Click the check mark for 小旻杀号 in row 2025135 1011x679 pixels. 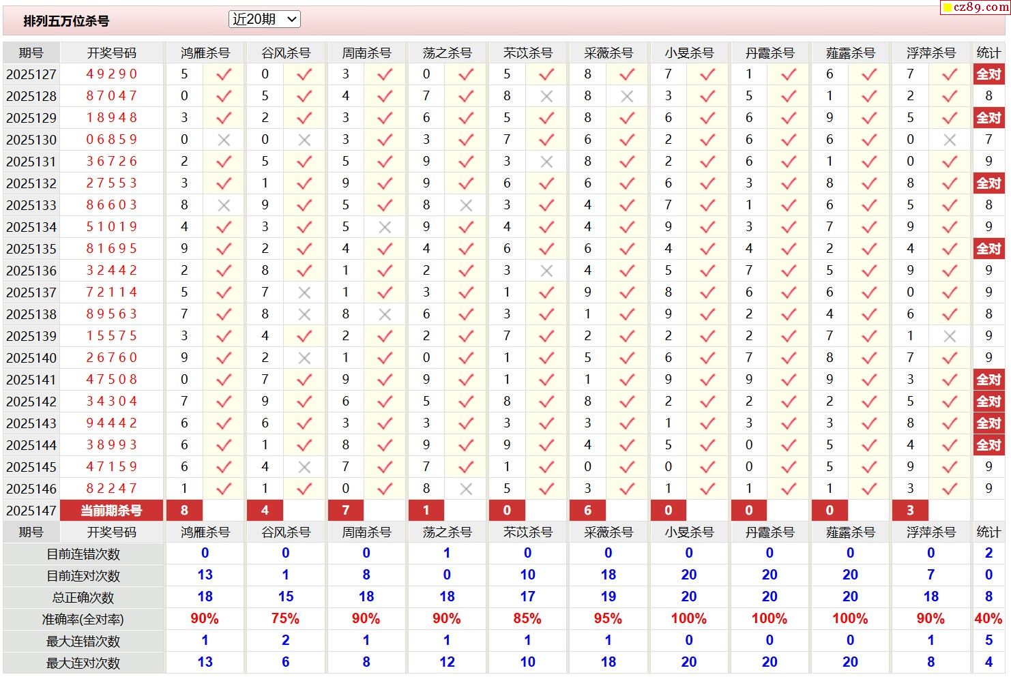[707, 249]
